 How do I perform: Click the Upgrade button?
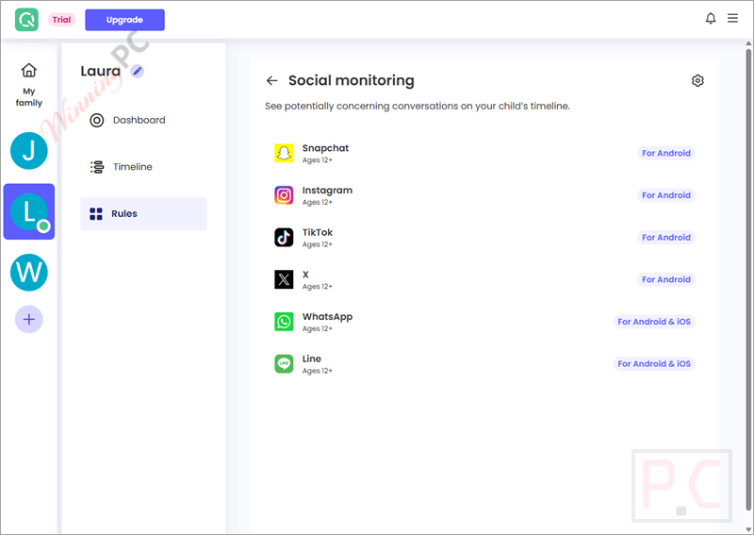pyautogui.click(x=124, y=20)
